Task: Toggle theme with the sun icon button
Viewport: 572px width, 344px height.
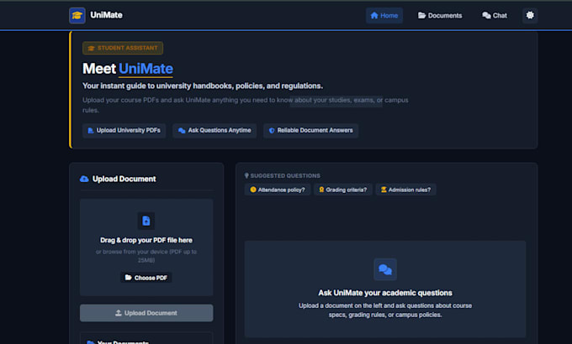Action: [530, 15]
